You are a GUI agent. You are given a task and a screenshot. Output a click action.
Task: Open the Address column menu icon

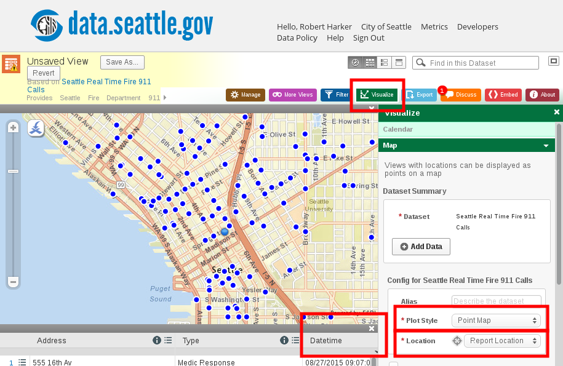coord(168,340)
